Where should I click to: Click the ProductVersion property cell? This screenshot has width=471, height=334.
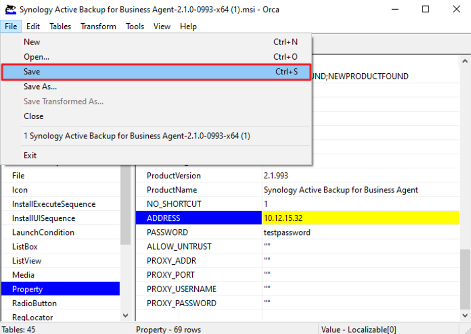199,175
